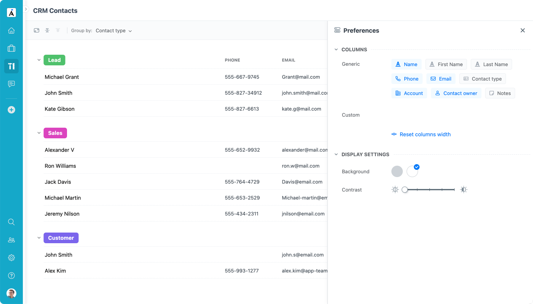
Task: Select the Customer group tag
Action: coord(61,238)
